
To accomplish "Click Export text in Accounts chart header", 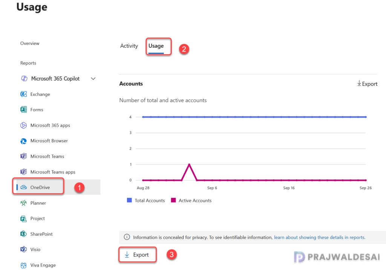I will pyautogui.click(x=369, y=84).
